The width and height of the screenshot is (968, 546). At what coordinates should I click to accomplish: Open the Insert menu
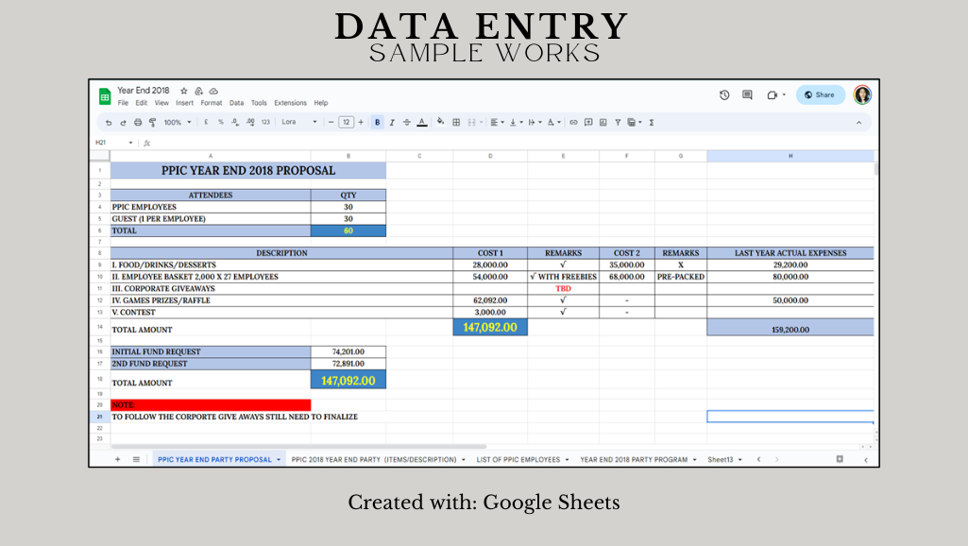[184, 103]
